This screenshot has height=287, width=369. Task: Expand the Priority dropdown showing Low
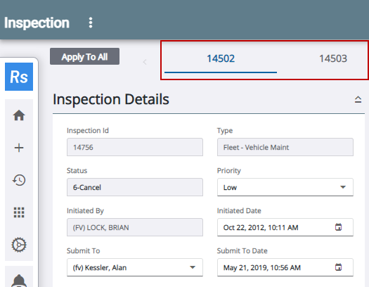285,187
